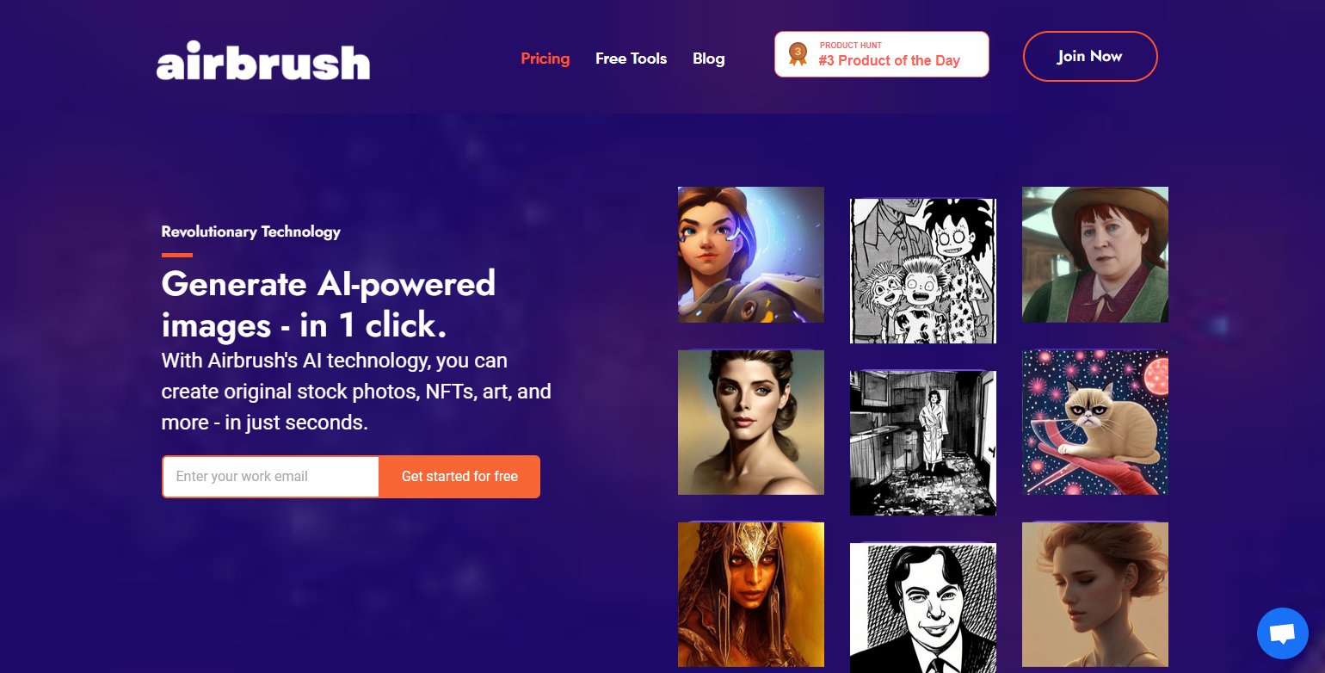Open the Pricing menu item
This screenshot has height=673, width=1325.
(x=545, y=59)
